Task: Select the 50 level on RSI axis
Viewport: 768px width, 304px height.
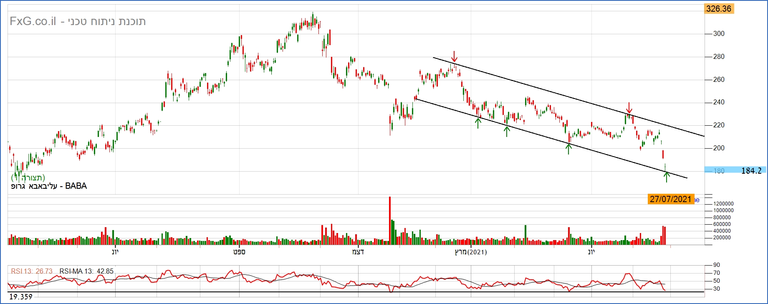Action: pos(716,281)
